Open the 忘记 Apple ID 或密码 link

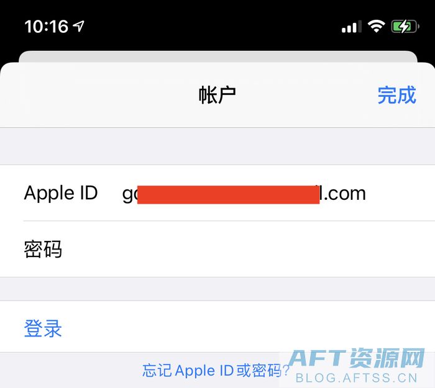coord(216,371)
